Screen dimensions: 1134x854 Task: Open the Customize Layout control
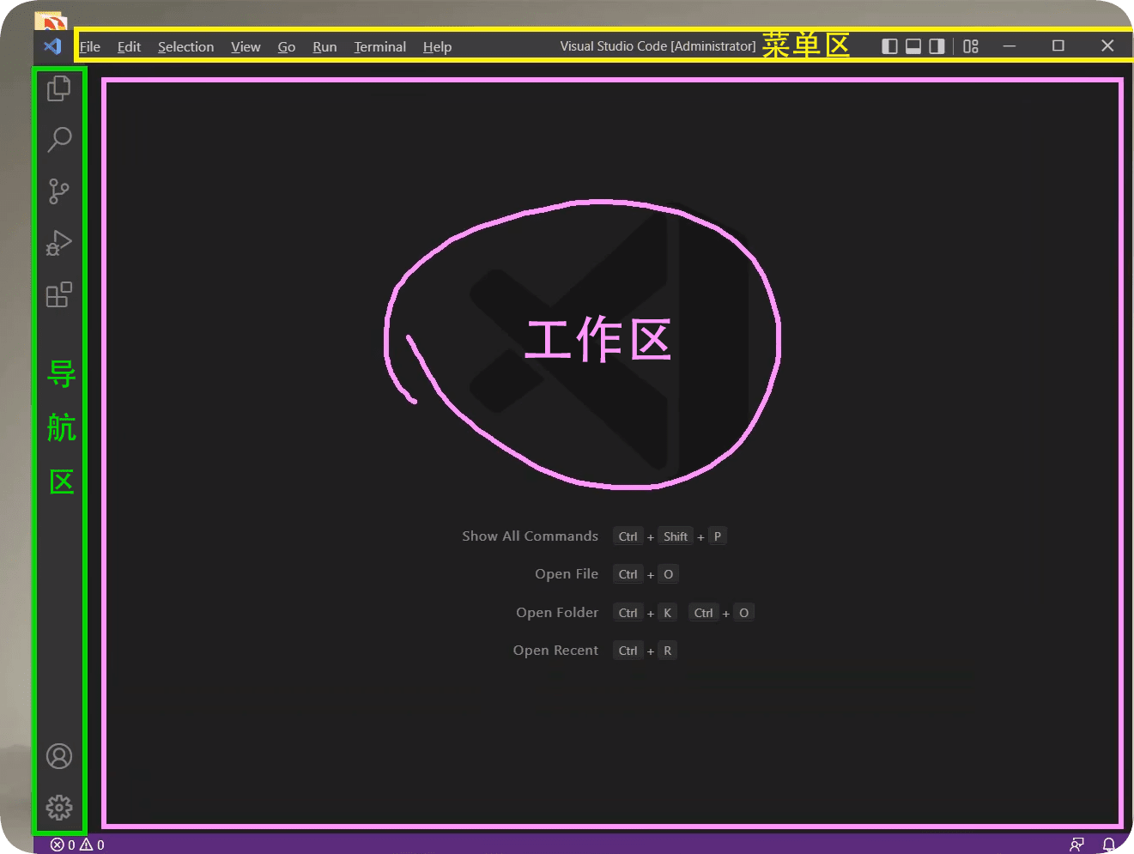tap(971, 46)
